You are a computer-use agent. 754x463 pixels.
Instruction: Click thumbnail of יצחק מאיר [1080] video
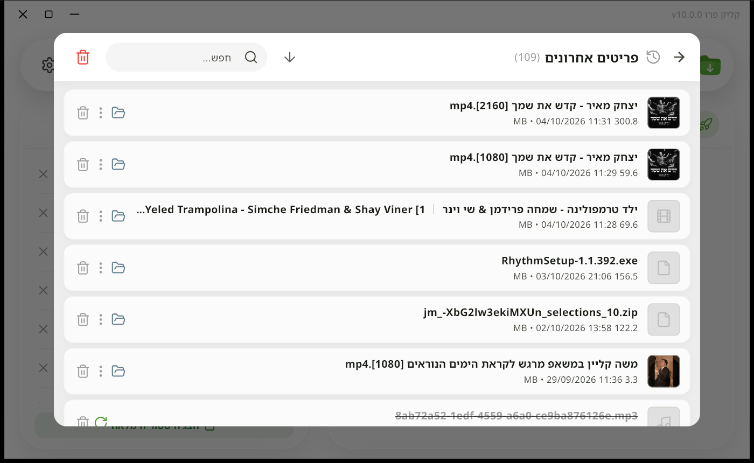pos(664,164)
